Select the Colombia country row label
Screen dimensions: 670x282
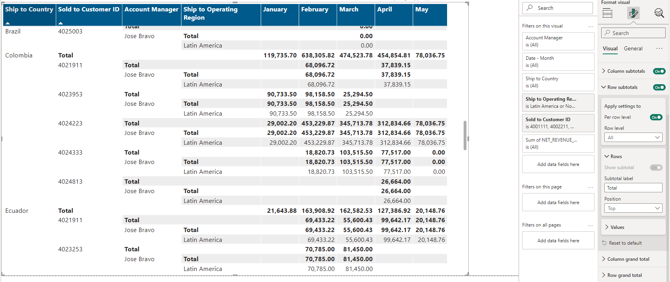point(19,55)
